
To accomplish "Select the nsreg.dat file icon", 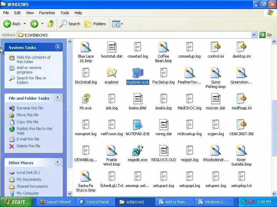I will coord(163,125).
